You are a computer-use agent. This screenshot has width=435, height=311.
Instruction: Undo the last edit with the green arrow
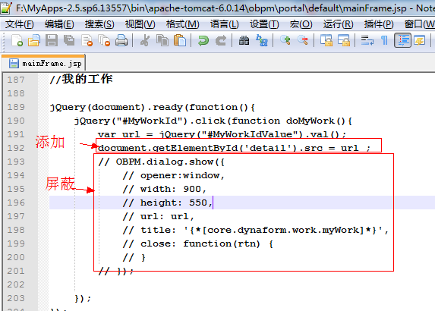click(203, 40)
